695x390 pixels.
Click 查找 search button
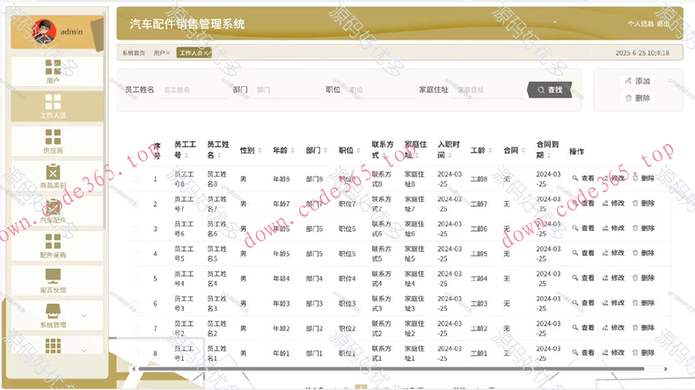[550, 90]
